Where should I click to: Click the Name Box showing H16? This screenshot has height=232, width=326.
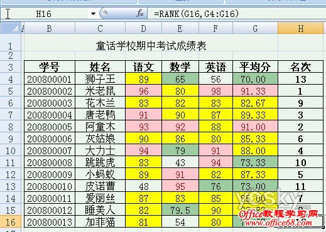pos(43,14)
